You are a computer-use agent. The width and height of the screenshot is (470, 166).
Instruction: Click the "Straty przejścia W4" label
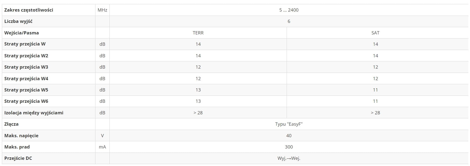pyautogui.click(x=26, y=79)
